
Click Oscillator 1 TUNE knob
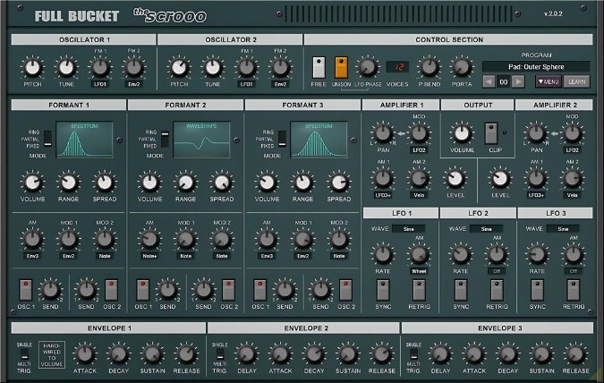[x=66, y=67]
